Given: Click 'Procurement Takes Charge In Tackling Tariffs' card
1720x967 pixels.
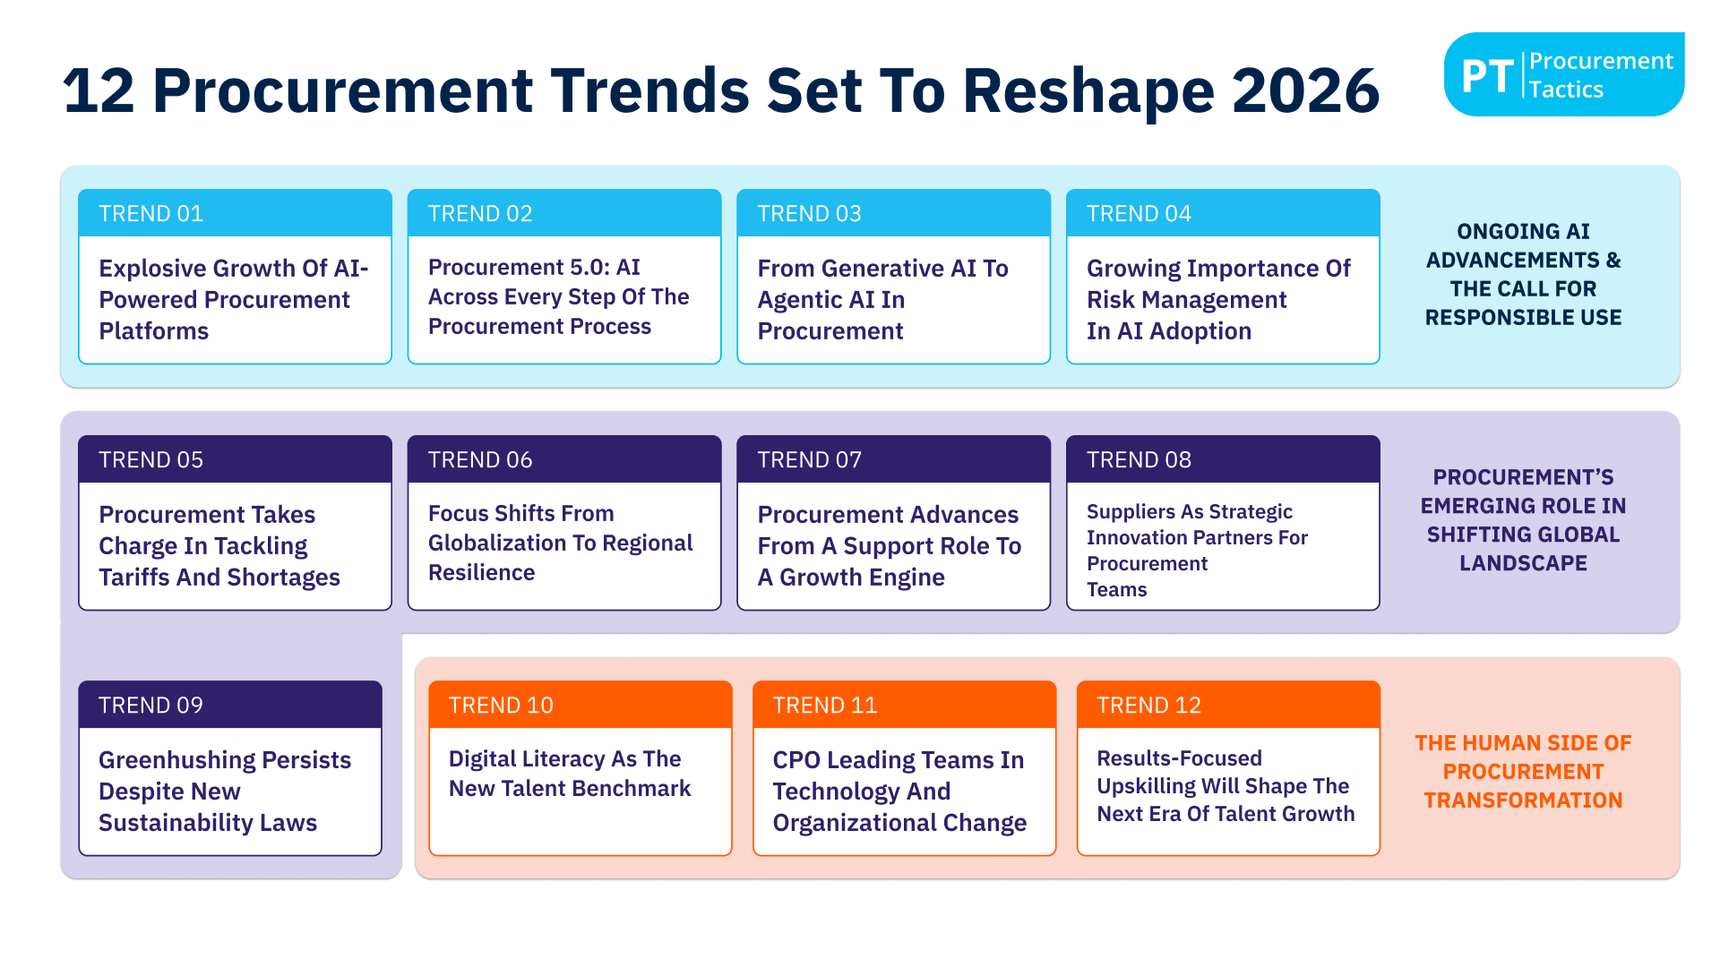Looking at the screenshot, I should tap(235, 545).
